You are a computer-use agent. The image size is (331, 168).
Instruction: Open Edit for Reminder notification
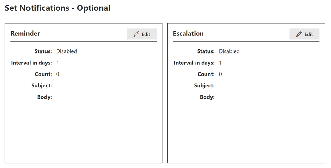point(142,34)
